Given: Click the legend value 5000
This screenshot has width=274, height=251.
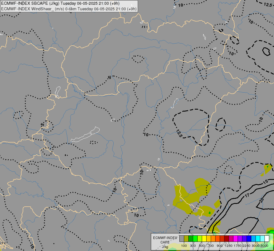Looking at the screenshot, I should click(x=264, y=246).
